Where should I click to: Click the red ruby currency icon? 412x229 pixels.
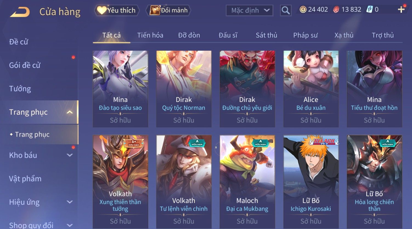(x=336, y=10)
